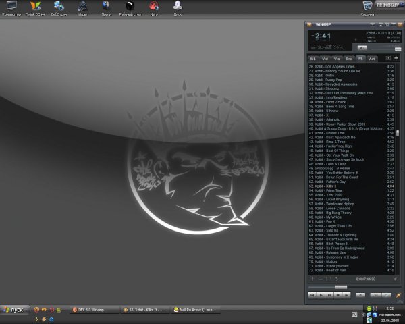Click the RU language indicator
This screenshot has width=405, height=324.
(354, 315)
